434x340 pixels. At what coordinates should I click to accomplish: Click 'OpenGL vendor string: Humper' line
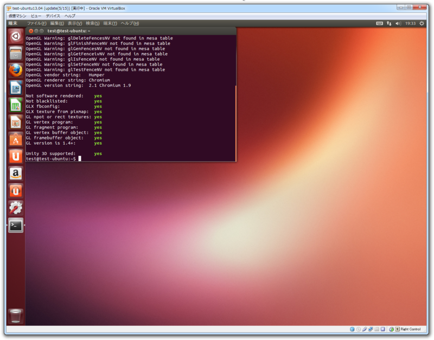click(65, 75)
